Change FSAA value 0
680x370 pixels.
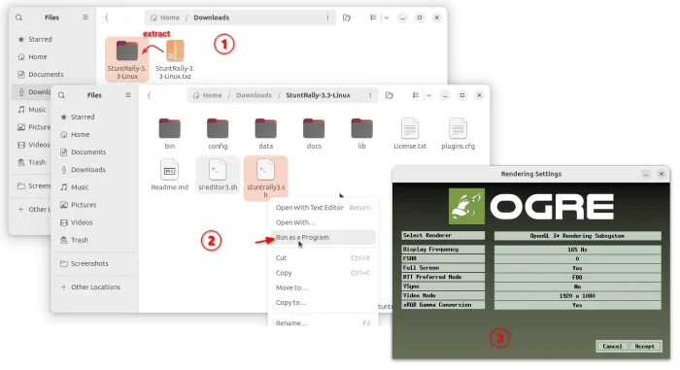coord(577,259)
